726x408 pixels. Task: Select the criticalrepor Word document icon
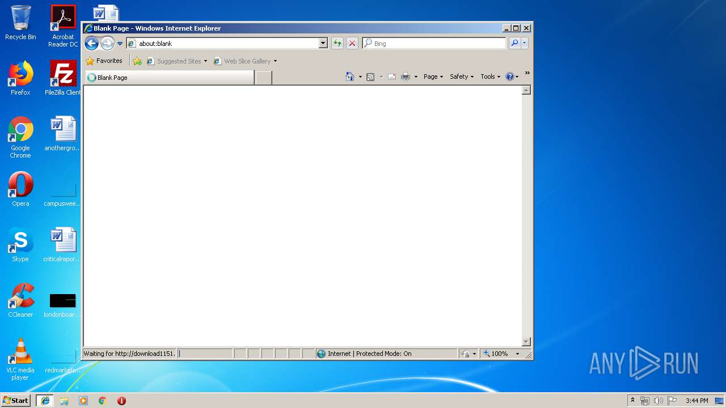(63, 245)
